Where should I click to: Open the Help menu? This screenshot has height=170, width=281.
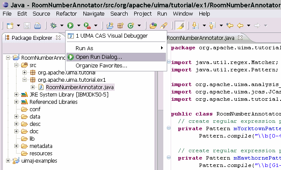204,14
